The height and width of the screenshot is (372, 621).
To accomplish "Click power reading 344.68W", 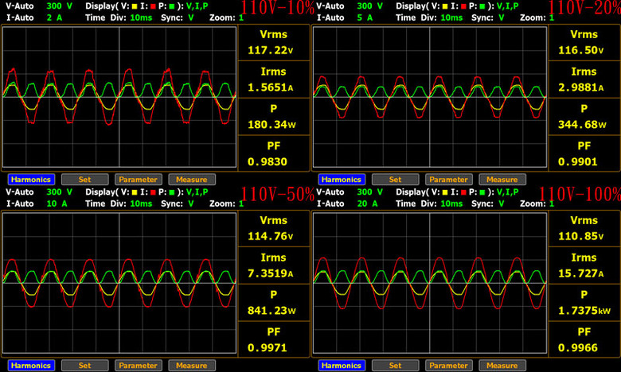I will pos(582,125).
